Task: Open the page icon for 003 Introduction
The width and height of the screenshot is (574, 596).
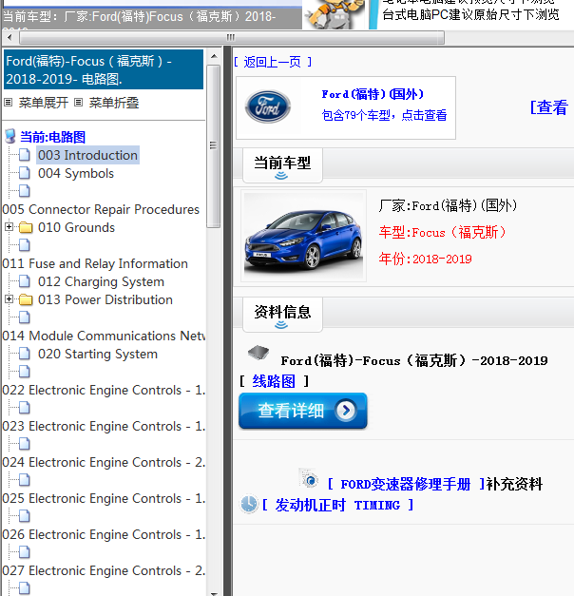Action: (25, 155)
